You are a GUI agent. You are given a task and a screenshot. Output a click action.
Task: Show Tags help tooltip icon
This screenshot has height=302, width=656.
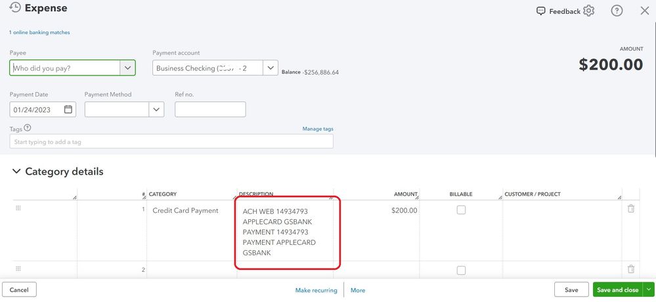[28, 128]
